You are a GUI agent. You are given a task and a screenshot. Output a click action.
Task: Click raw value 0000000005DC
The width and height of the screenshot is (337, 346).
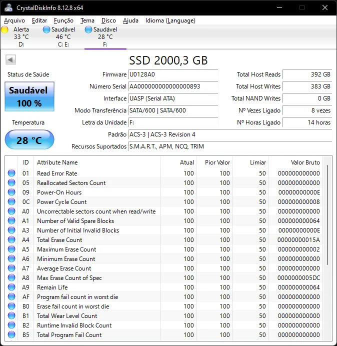pos(298,278)
